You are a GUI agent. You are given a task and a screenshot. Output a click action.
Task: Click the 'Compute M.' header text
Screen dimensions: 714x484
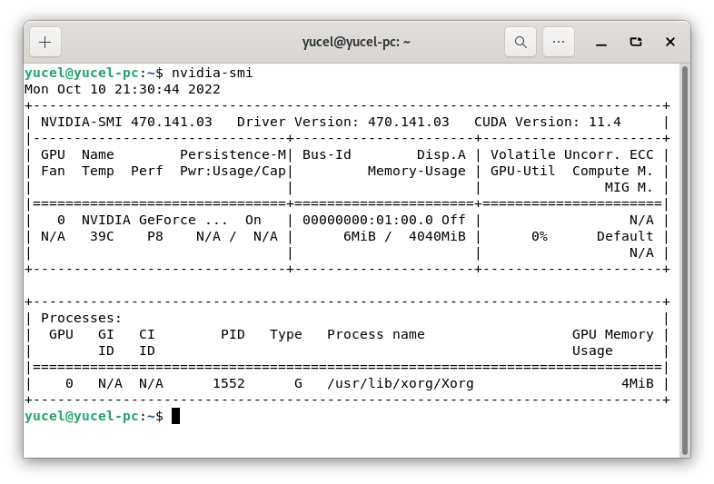[612, 172]
